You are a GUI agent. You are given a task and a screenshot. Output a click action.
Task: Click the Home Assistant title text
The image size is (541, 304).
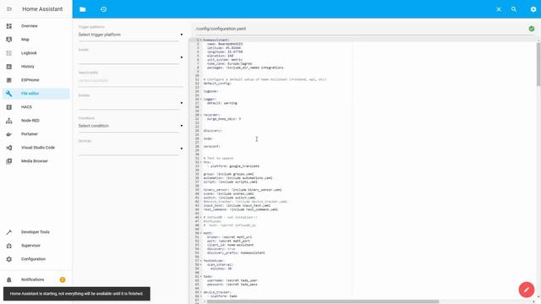pyautogui.click(x=42, y=9)
